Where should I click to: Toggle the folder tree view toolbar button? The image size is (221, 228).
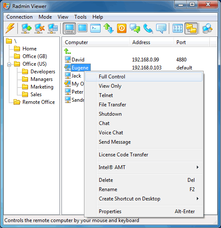point(191,28)
